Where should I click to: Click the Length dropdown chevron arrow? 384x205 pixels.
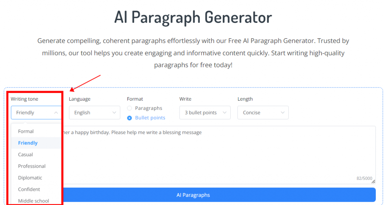pos(283,113)
